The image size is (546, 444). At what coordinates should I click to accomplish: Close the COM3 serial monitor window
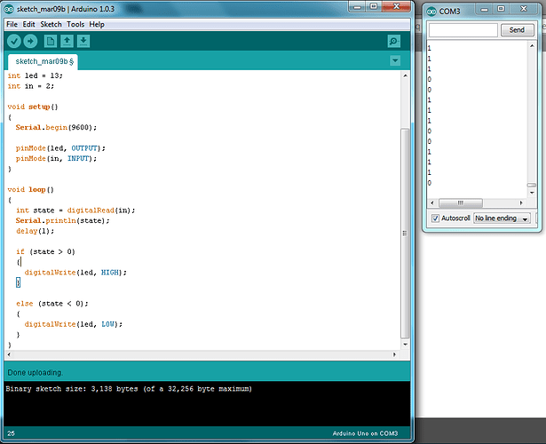pos(524,9)
